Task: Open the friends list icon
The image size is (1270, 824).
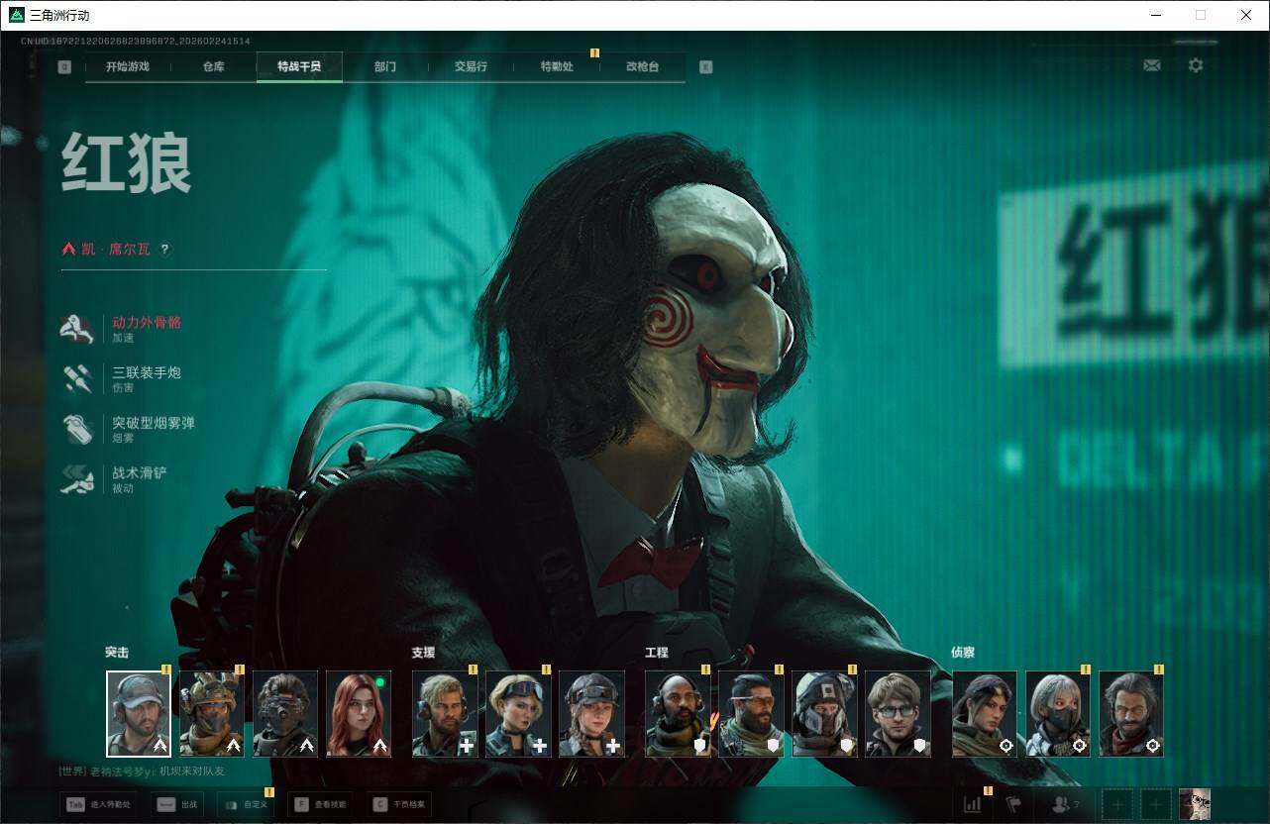Action: coord(1063,805)
